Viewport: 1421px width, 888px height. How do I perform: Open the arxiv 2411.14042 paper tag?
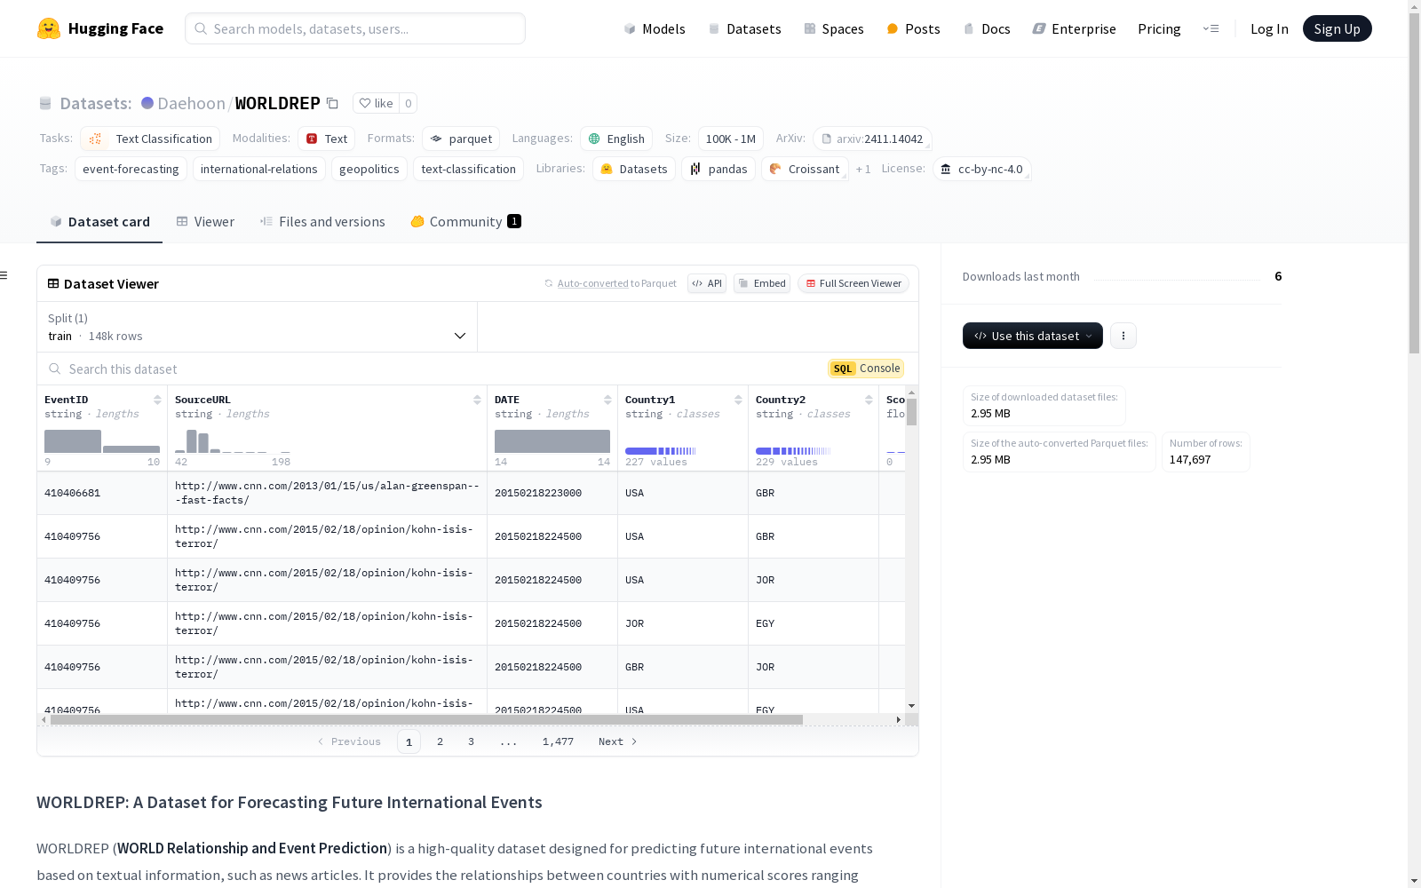(872, 139)
